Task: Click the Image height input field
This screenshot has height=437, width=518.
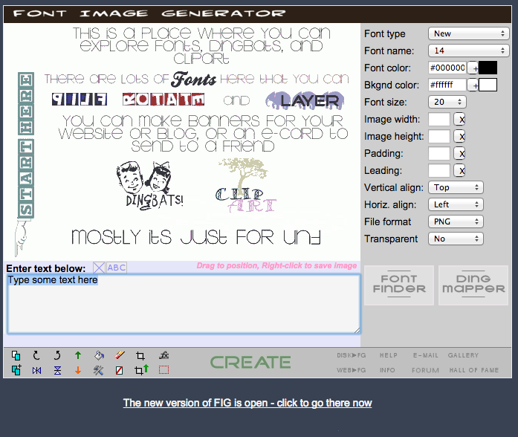Action: [x=439, y=137]
